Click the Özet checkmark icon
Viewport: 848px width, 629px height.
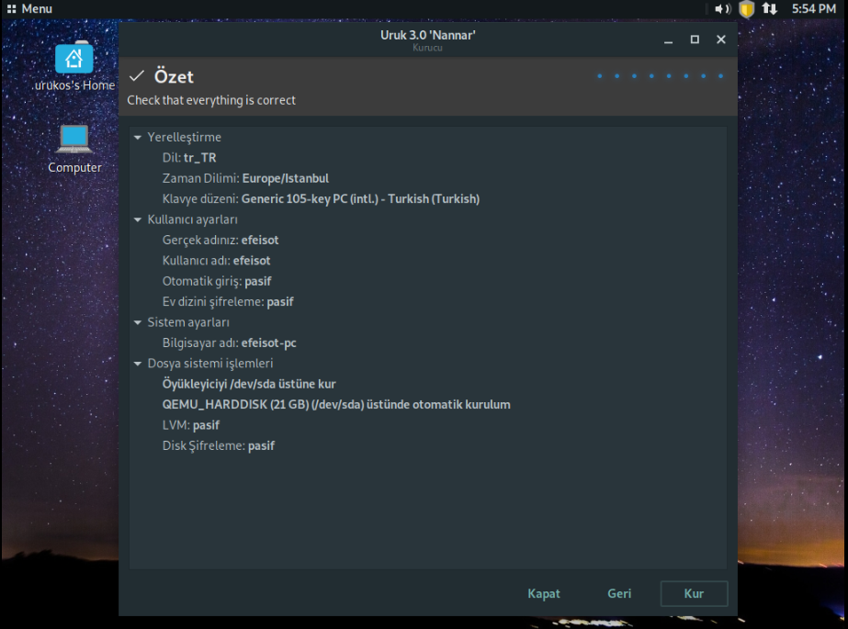[137, 76]
